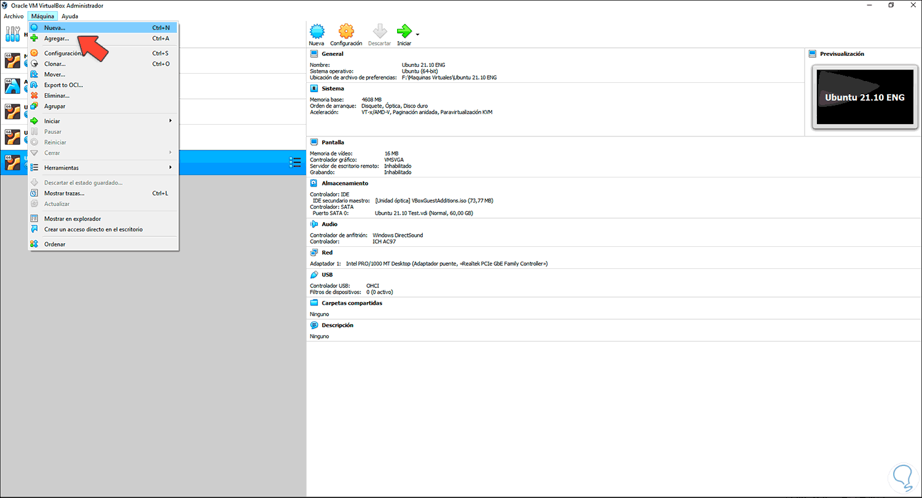Screen dimensions: 922x498
Task: Choose Agrupar from the menu
Action: [x=103, y=106]
